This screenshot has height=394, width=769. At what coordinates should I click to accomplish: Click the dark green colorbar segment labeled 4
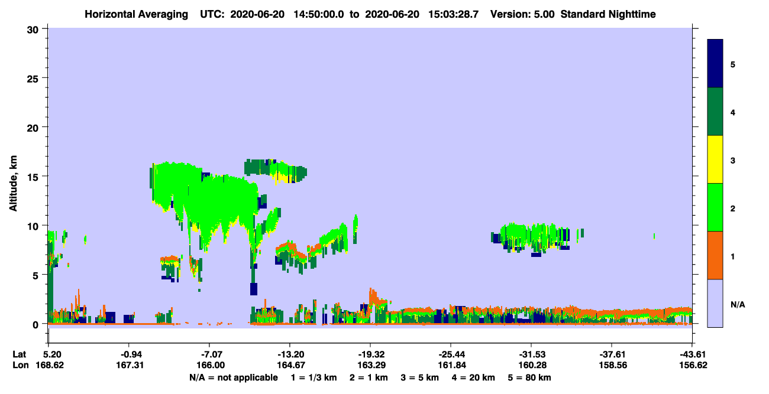(x=715, y=112)
